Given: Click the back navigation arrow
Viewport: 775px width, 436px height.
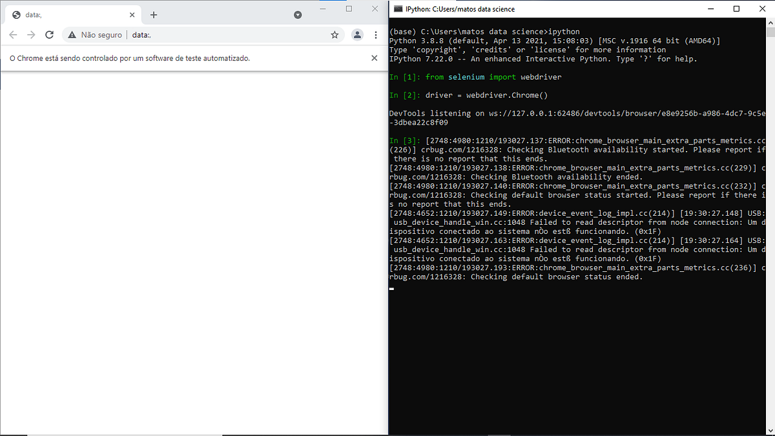Looking at the screenshot, I should click(13, 35).
